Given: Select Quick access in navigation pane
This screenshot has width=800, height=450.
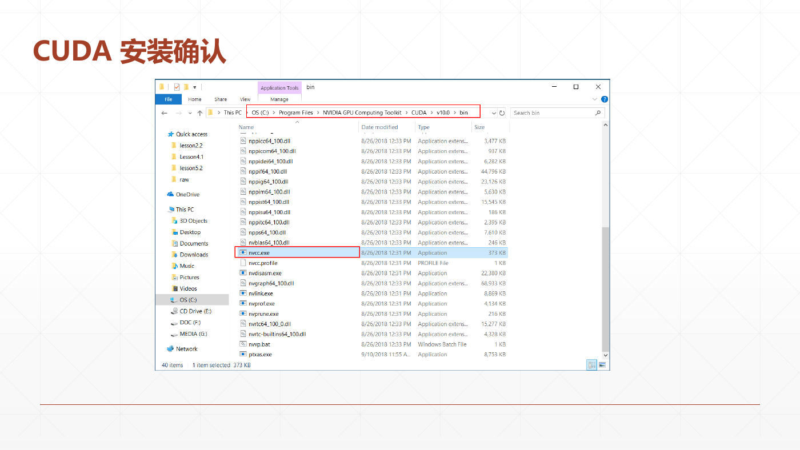Looking at the screenshot, I should [x=191, y=134].
